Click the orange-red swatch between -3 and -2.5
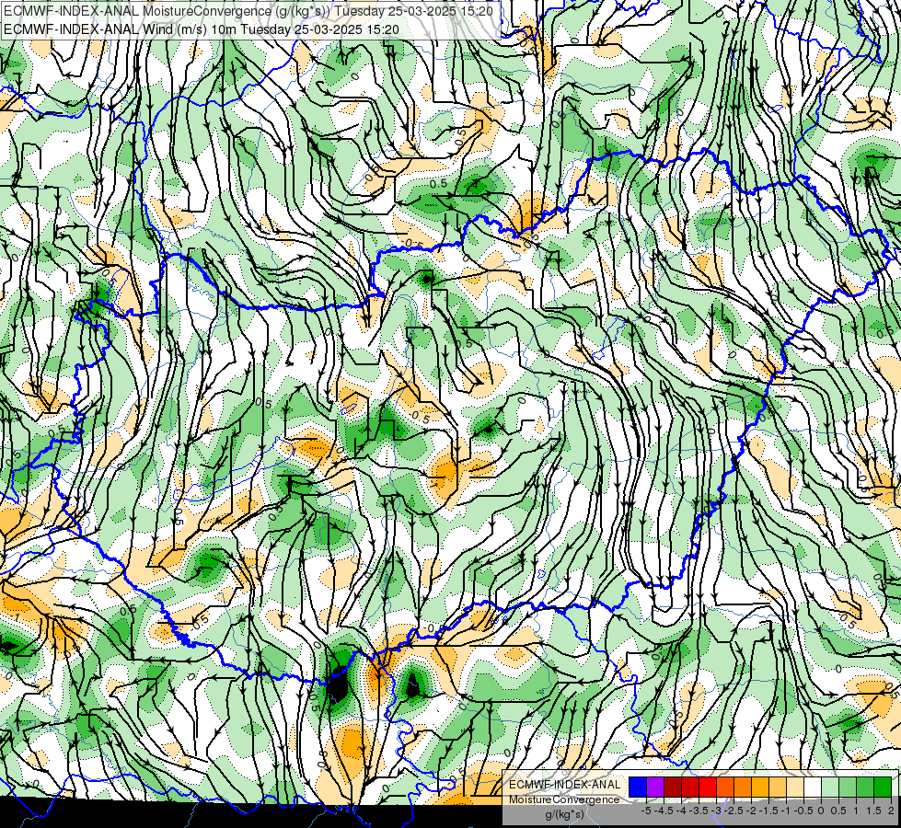Screen dimensions: 901x828 (x=725, y=788)
